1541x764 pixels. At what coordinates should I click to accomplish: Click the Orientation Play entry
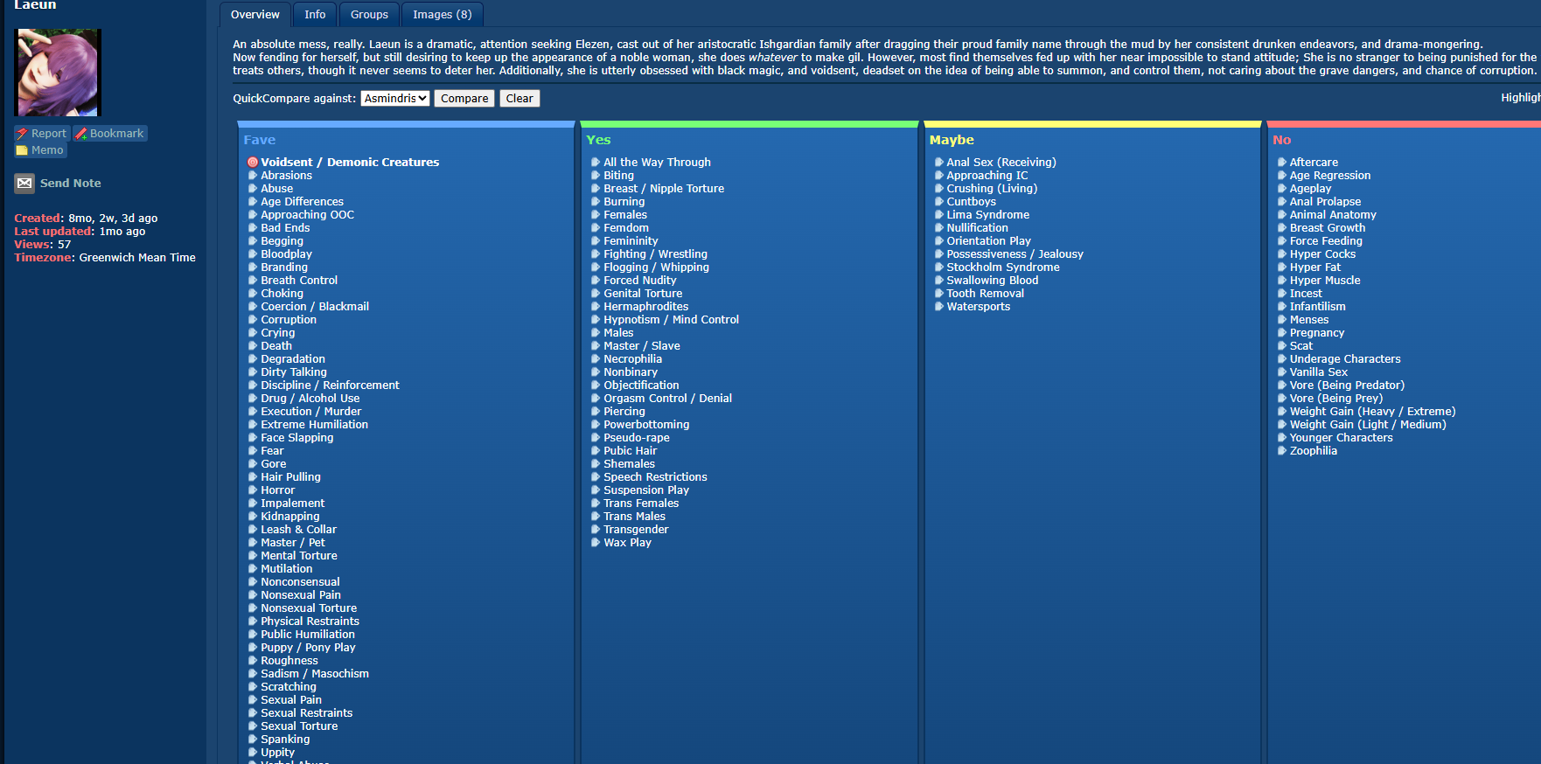coord(988,241)
